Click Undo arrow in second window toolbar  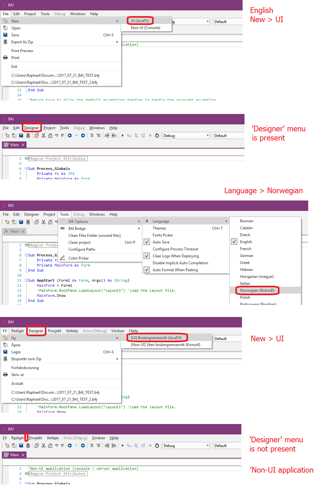click(56, 135)
